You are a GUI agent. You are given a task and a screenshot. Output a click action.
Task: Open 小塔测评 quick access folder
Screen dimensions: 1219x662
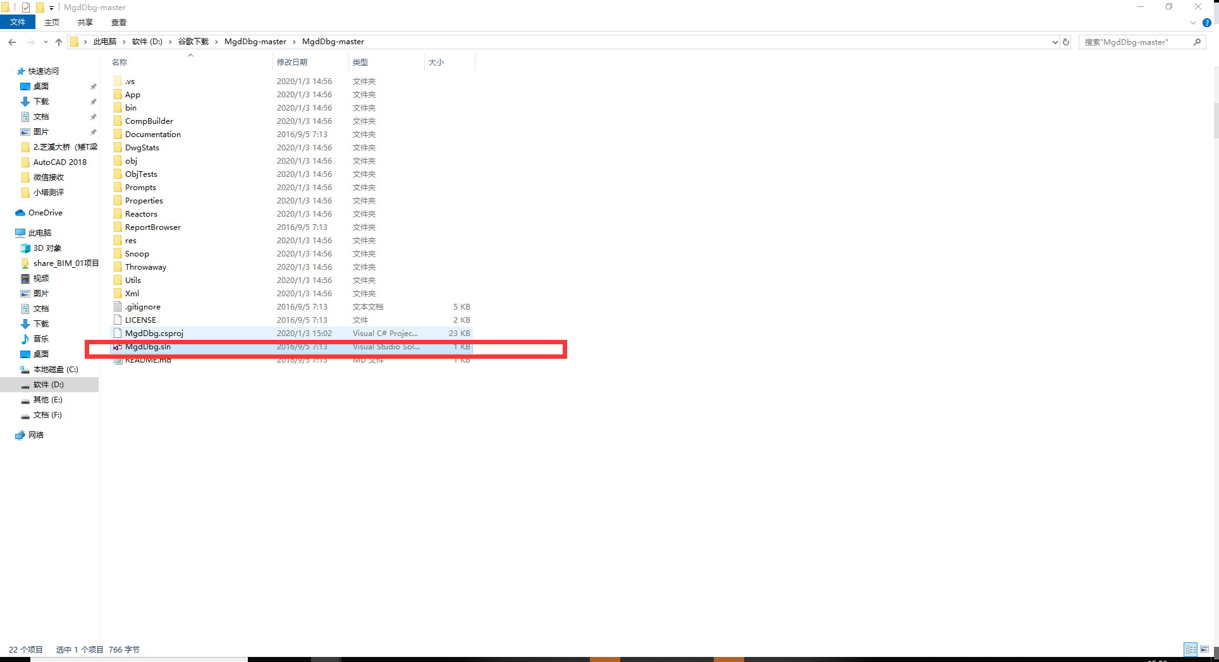[49, 193]
